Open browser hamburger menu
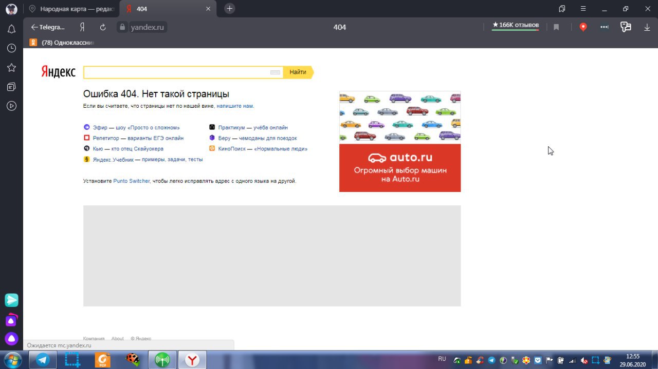658x369 pixels. point(583,9)
